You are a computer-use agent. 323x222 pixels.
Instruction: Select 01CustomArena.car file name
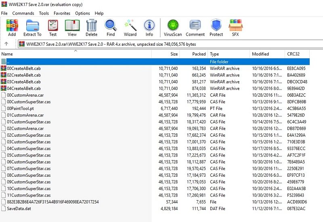tap(25, 115)
